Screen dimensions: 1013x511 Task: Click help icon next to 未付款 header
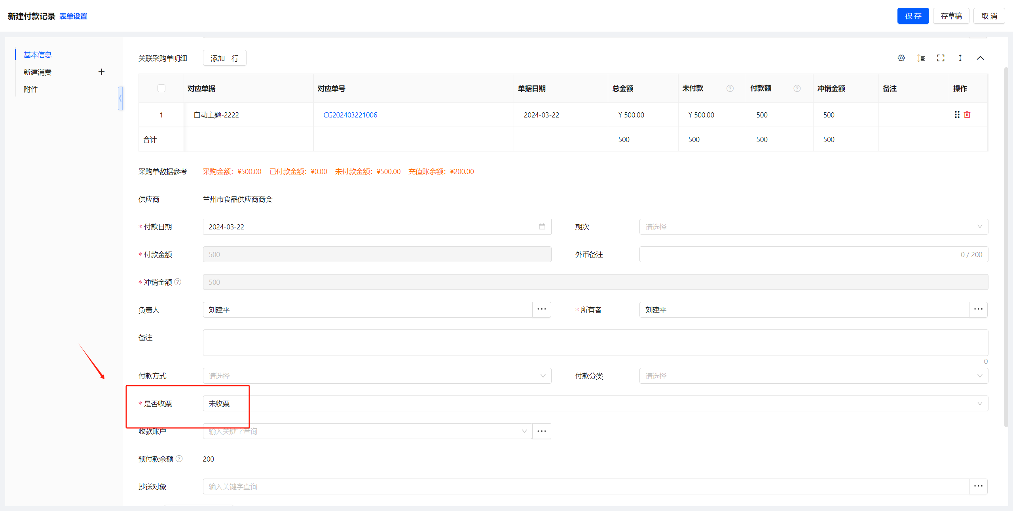(730, 89)
